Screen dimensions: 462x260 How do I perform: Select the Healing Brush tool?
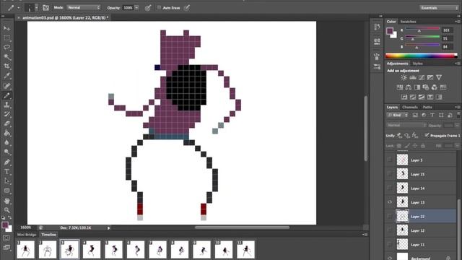(6, 86)
